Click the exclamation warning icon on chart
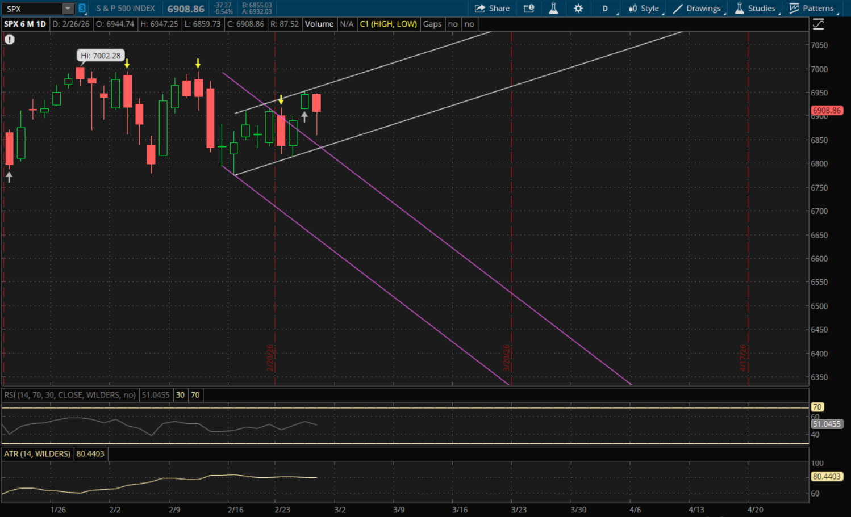Image resolution: width=851 pixels, height=517 pixels. click(10, 40)
